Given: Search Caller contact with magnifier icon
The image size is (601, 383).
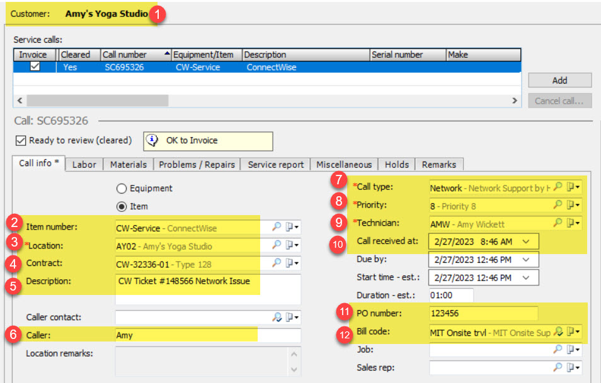Looking at the screenshot, I should pyautogui.click(x=277, y=317).
